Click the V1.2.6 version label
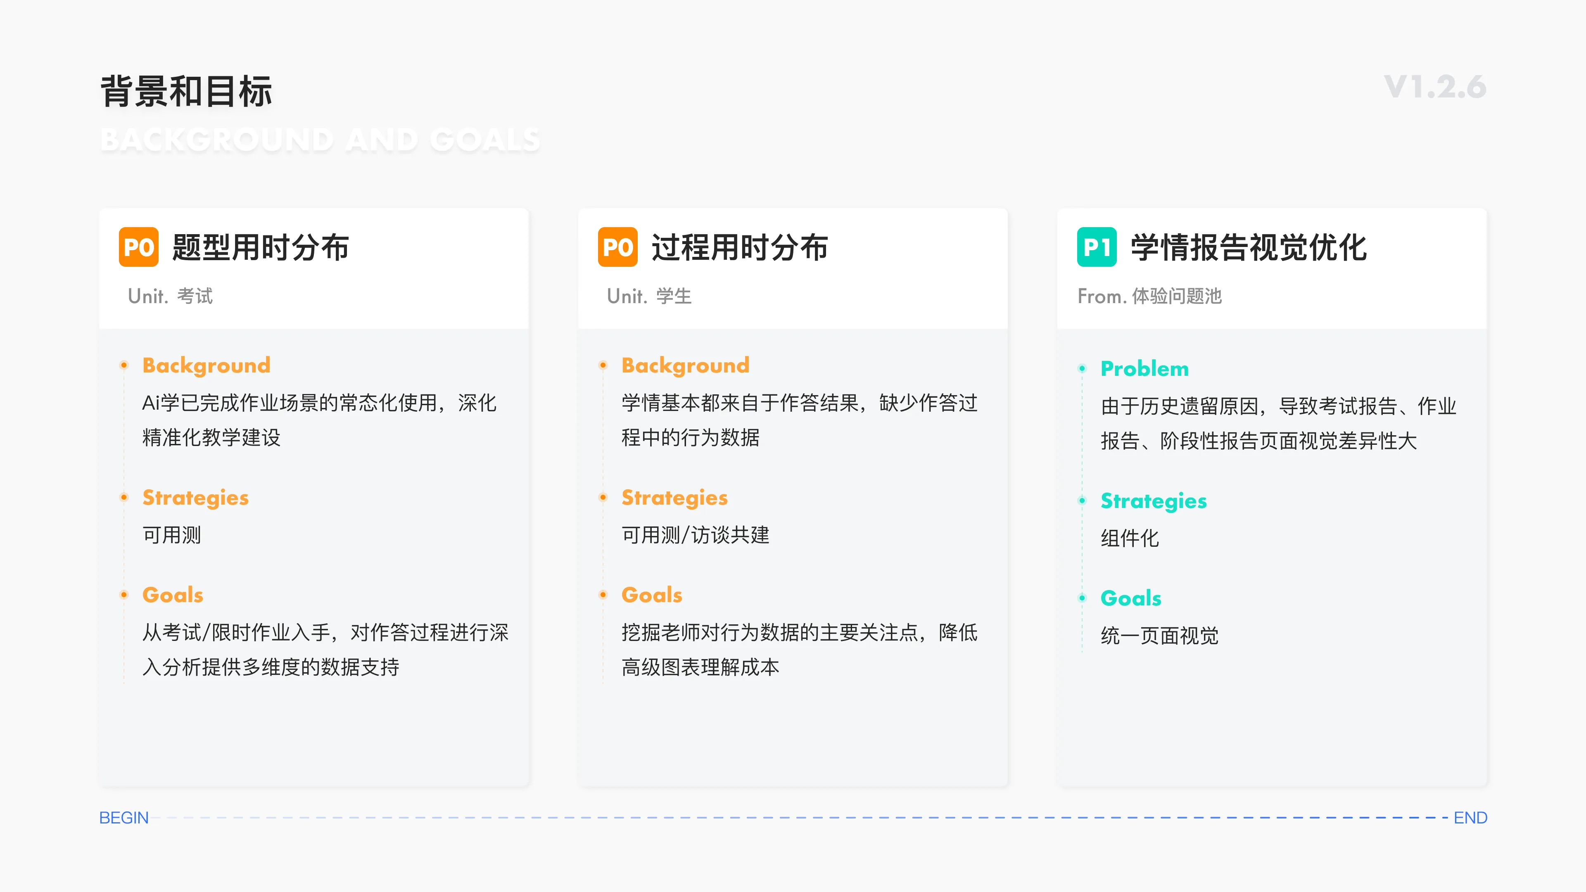The height and width of the screenshot is (892, 1586). click(x=1435, y=87)
